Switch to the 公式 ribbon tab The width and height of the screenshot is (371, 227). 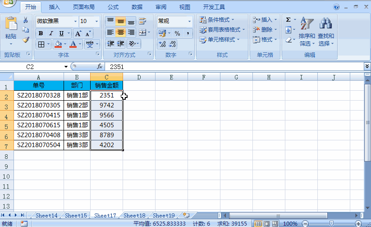[113, 7]
